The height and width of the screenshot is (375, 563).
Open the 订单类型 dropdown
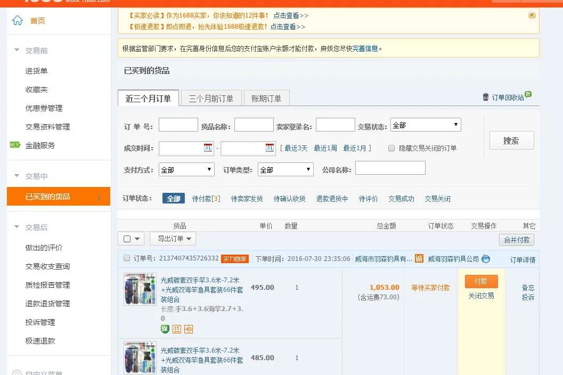coord(285,169)
